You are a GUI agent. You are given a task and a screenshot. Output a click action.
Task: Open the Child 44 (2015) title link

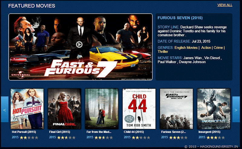[x=134, y=132]
